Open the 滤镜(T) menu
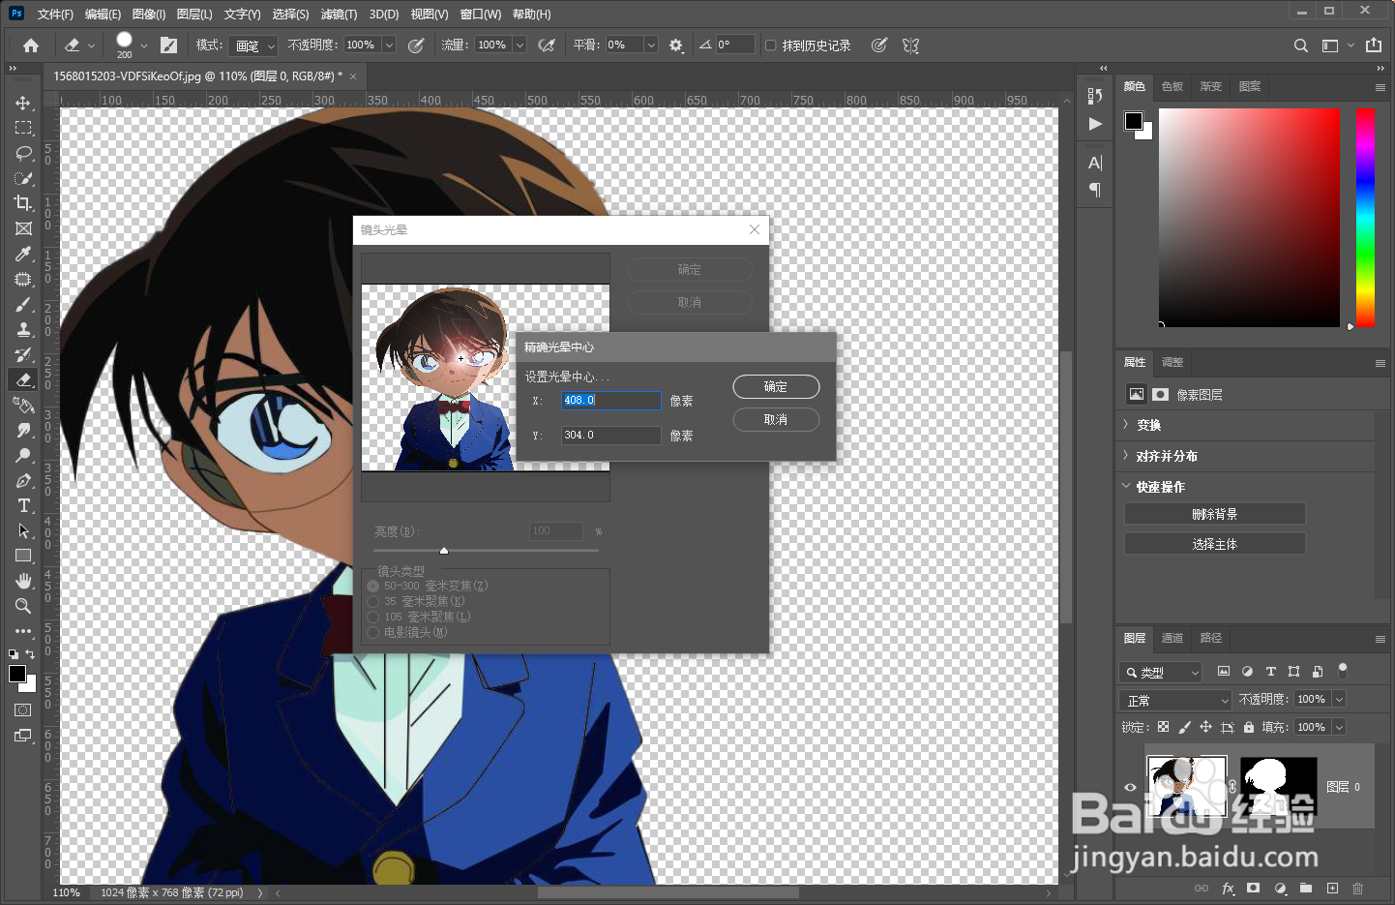Screen dimensions: 1395x905 pos(339,15)
